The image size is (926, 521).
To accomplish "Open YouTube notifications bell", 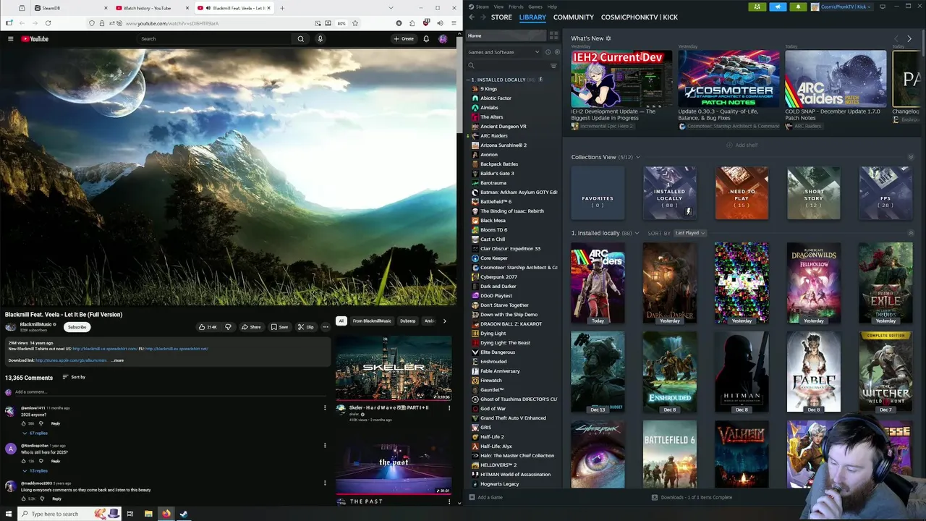I will pos(426,38).
